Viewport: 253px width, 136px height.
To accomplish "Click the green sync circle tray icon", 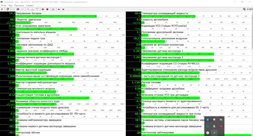I will point(208,126).
